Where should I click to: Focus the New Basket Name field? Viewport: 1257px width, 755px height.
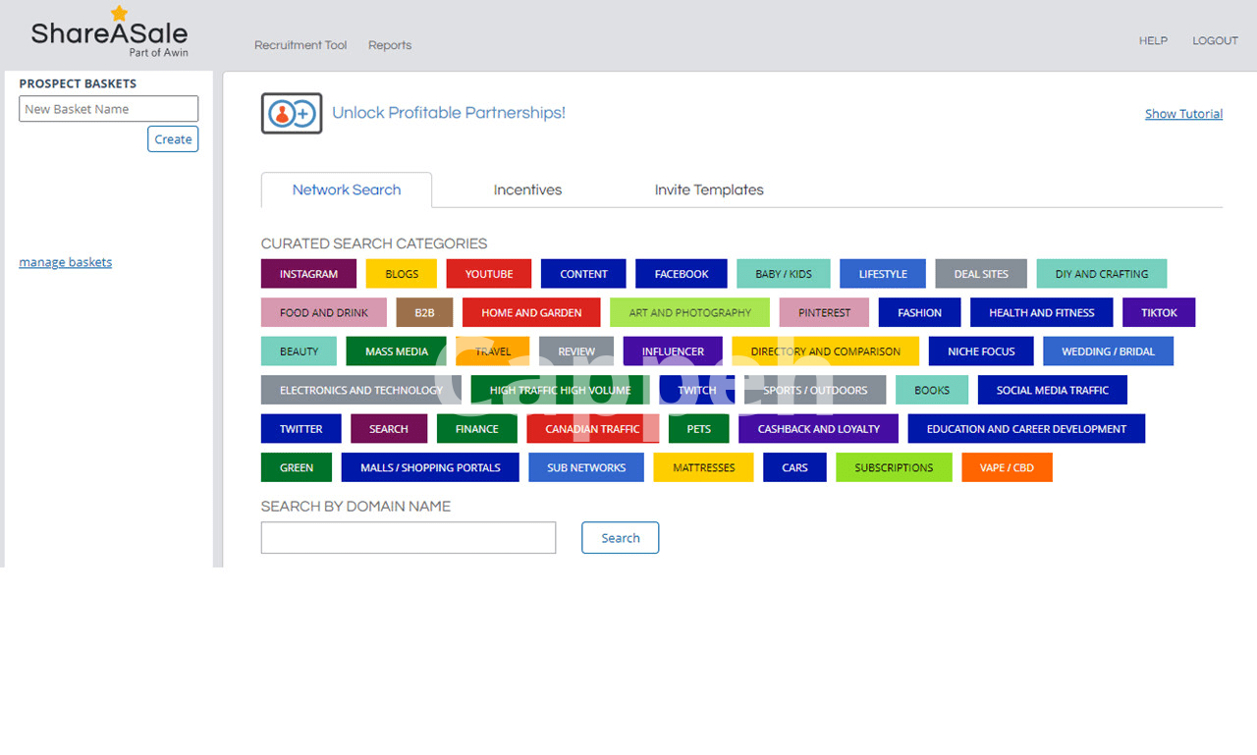pyautogui.click(x=109, y=109)
